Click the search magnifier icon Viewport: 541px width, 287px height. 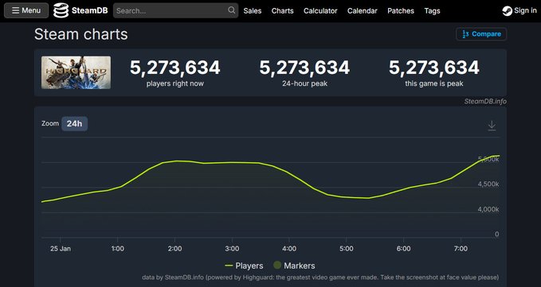pyautogui.click(x=232, y=10)
